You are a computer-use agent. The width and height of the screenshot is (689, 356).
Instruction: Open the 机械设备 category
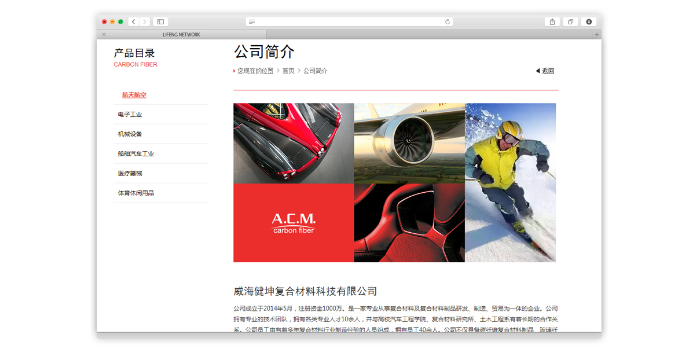pyautogui.click(x=130, y=134)
